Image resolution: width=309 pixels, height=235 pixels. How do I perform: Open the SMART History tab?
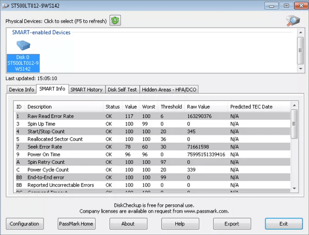pyautogui.click(x=87, y=90)
